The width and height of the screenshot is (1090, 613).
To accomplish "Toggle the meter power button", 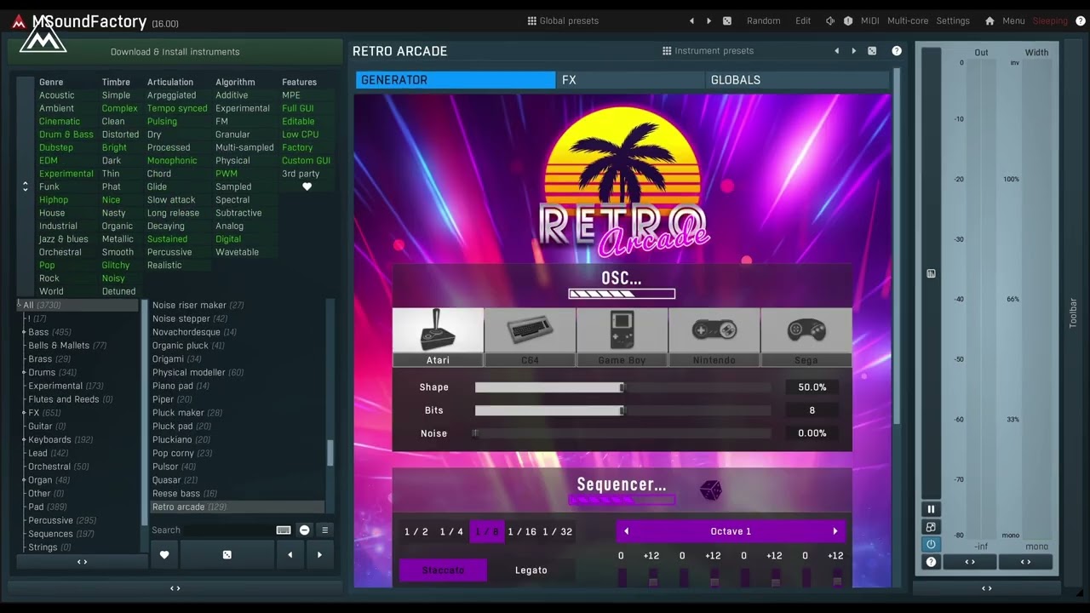I will pos(931,544).
